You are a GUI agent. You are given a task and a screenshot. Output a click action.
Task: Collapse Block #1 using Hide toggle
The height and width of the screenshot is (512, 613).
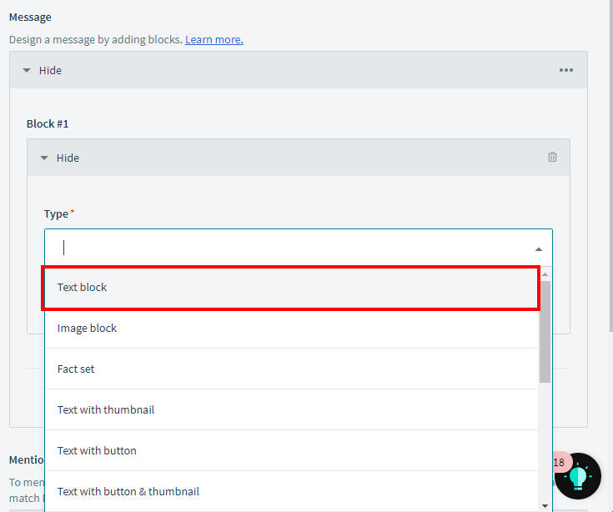tap(60, 158)
